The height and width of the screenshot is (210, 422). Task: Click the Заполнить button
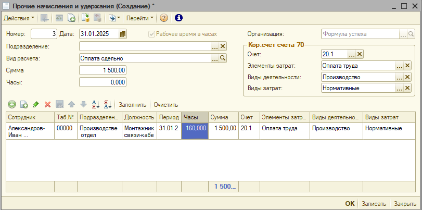[132, 104]
